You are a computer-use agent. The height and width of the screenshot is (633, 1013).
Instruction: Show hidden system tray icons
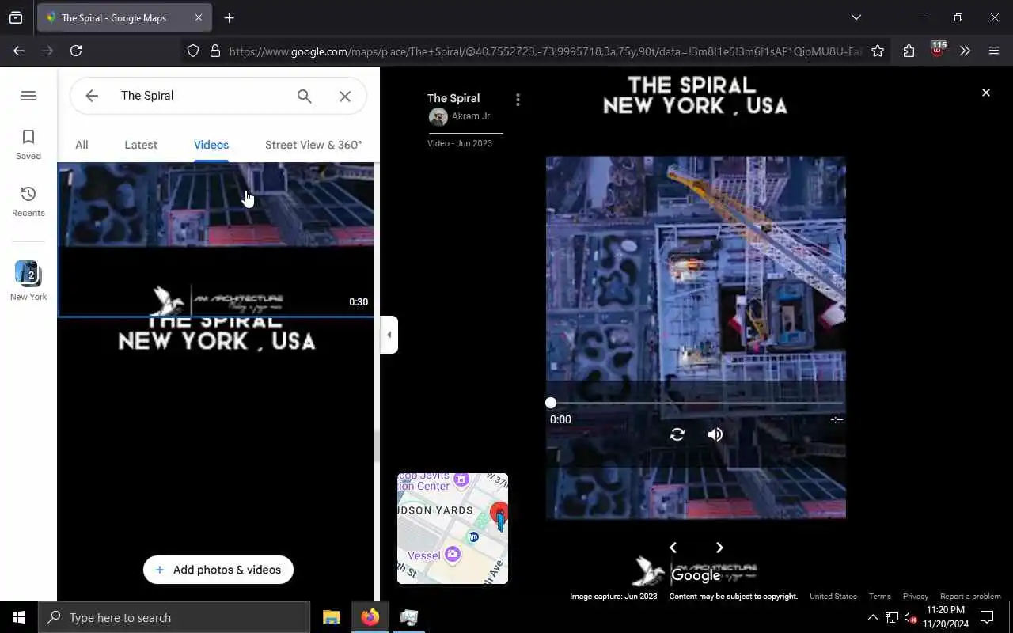point(873,618)
